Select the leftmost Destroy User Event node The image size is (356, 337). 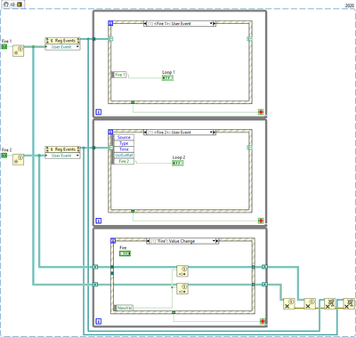[x=289, y=304]
